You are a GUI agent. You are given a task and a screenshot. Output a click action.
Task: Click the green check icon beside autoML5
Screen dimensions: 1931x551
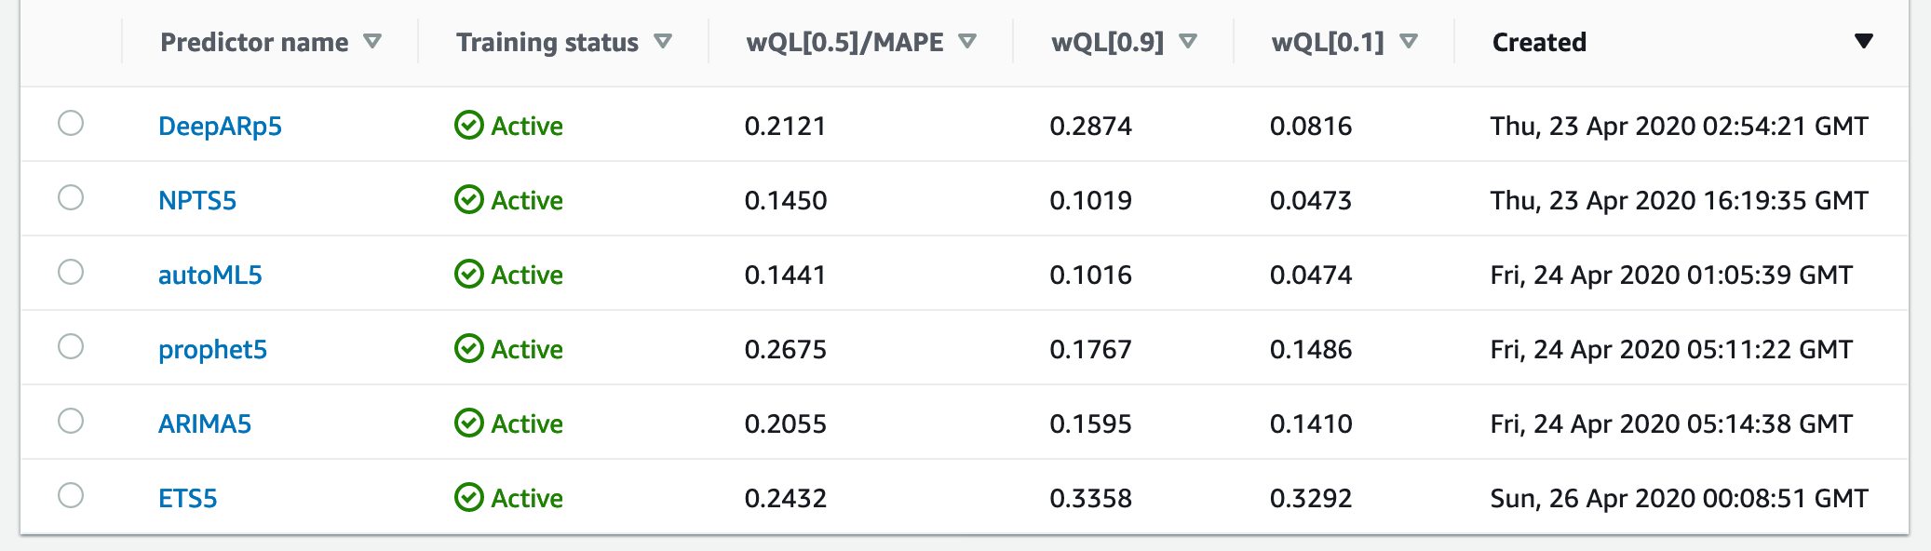coord(468,274)
